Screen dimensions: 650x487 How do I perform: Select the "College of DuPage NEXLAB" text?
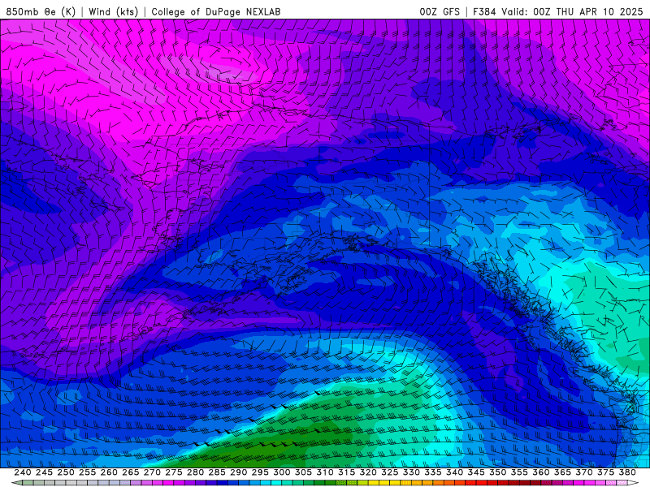pyautogui.click(x=216, y=11)
